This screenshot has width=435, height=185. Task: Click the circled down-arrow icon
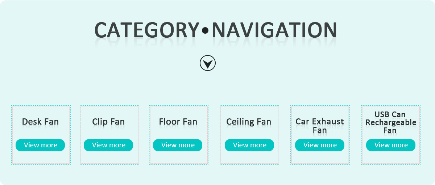(x=208, y=63)
